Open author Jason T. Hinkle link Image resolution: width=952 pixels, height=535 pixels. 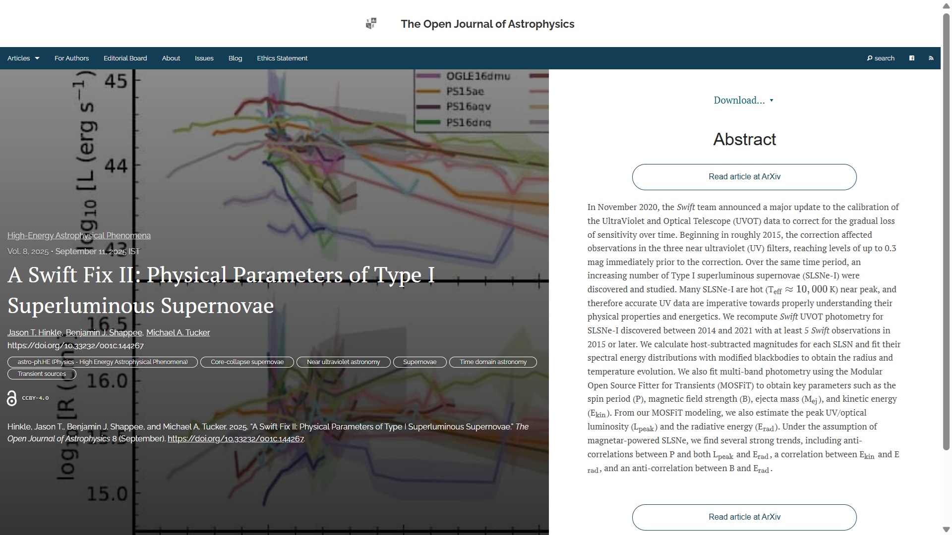click(x=34, y=333)
